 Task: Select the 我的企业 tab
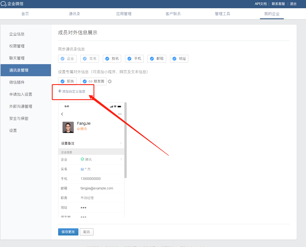point(272,14)
